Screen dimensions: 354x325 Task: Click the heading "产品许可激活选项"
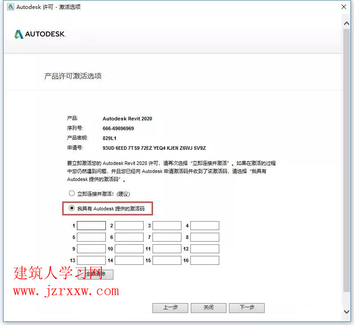73,76
